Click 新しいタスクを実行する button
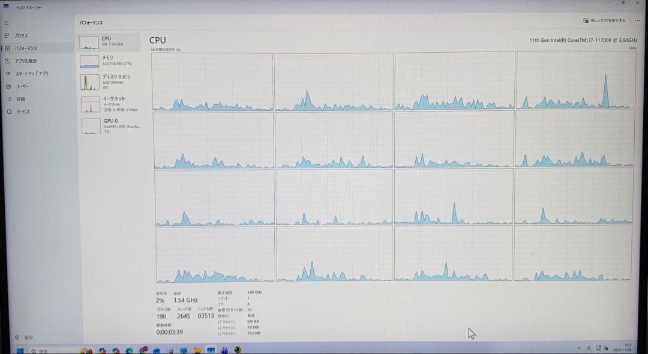648x354 pixels. 604,20
